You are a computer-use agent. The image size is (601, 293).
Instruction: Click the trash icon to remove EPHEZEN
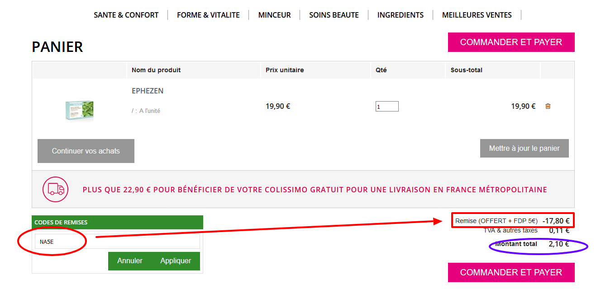point(548,106)
